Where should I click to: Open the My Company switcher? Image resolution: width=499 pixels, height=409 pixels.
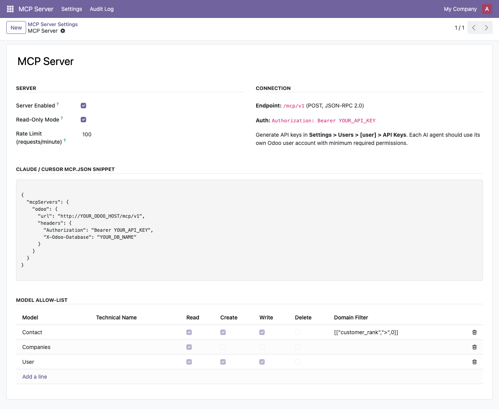pos(460,9)
